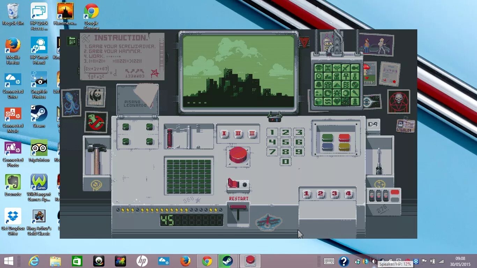Viewport: 477px width, 268px height.
Task: Open the Windows Start button
Action: coord(9,261)
